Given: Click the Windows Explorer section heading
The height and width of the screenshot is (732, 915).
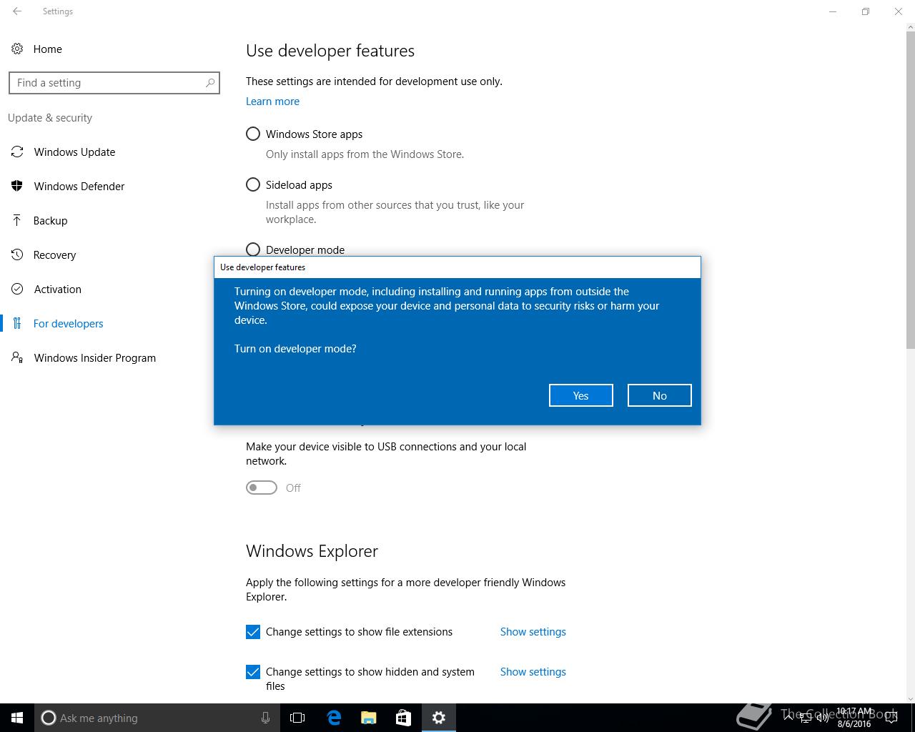Looking at the screenshot, I should click(x=312, y=551).
